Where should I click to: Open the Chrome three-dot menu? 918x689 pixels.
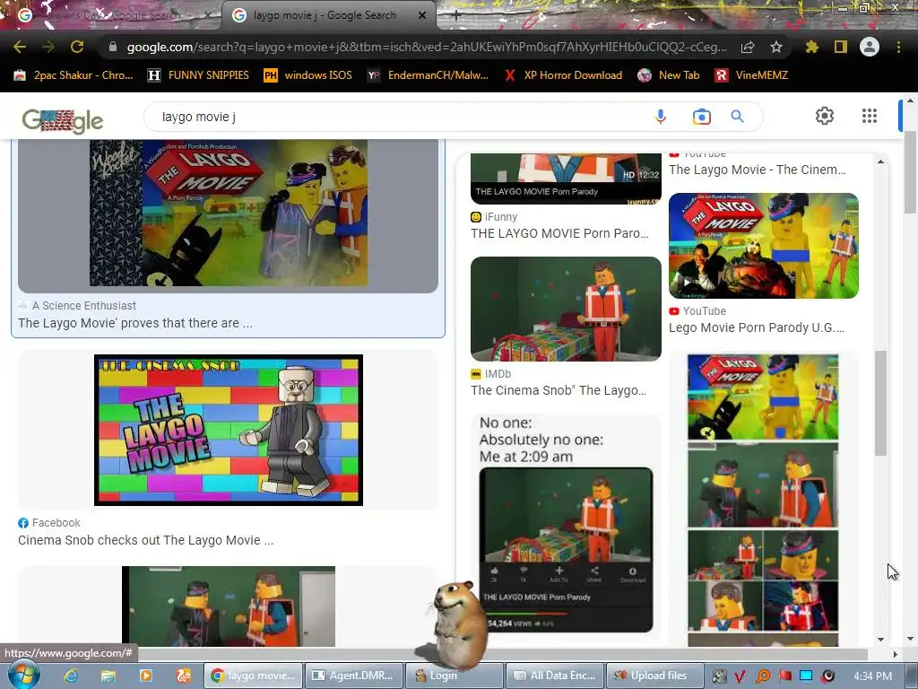(x=898, y=47)
